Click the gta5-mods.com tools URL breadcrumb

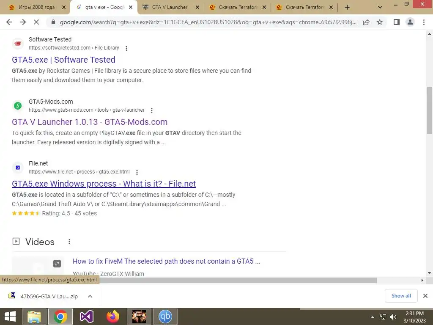86,110
